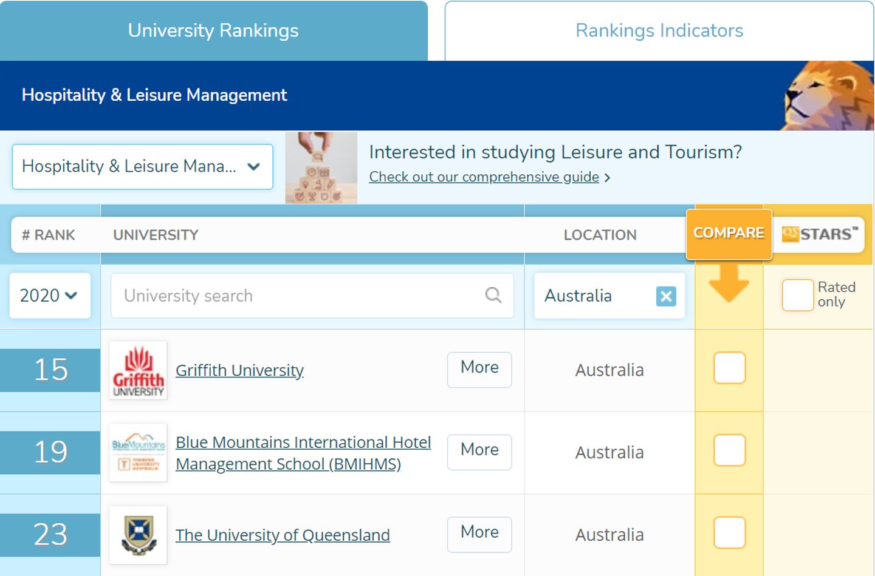Click the Leisure and Tourism guide thumbnail
This screenshot has height=576, width=875.
point(321,168)
